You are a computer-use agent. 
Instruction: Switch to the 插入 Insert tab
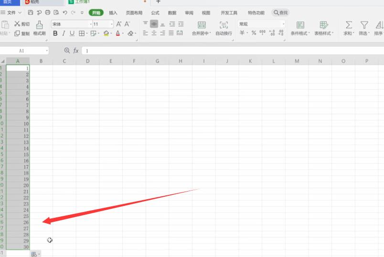tap(113, 13)
